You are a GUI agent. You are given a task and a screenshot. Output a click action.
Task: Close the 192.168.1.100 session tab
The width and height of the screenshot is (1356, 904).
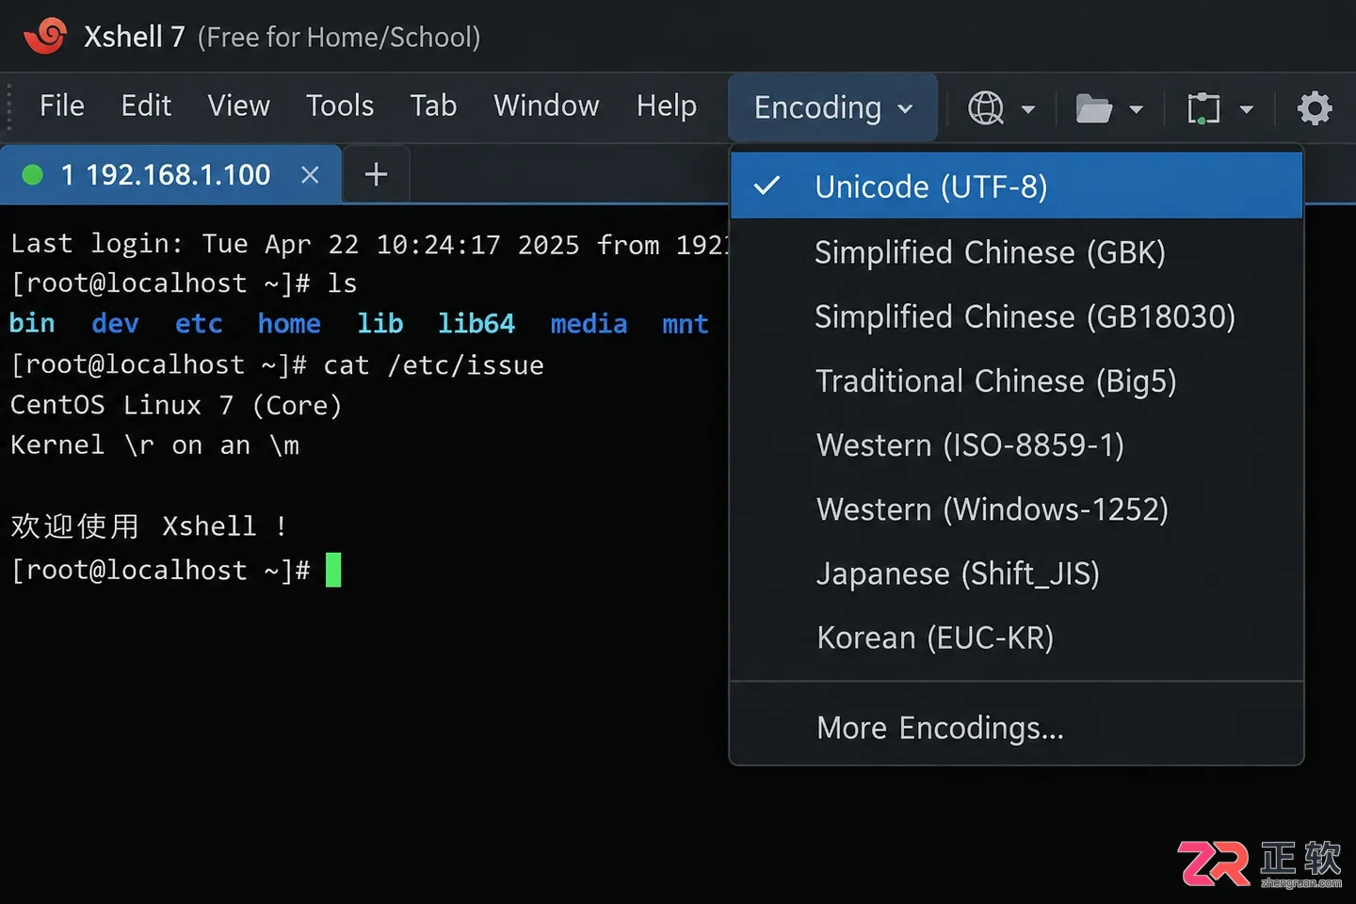[310, 175]
